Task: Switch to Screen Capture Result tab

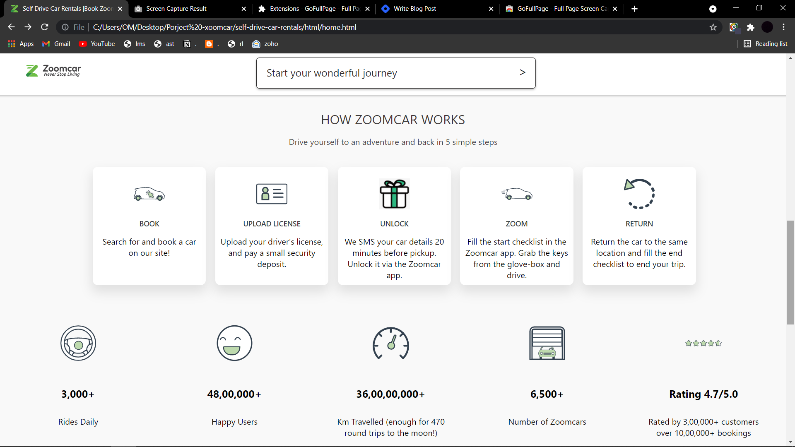Action: (176, 9)
